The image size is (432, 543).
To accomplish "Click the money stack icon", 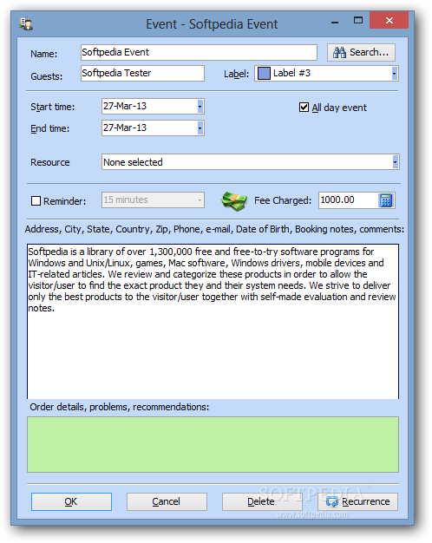I will coord(234,201).
